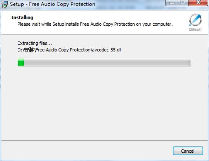Click the 安装 folder name in the path
This screenshot has height=161, width=209.
29,50
